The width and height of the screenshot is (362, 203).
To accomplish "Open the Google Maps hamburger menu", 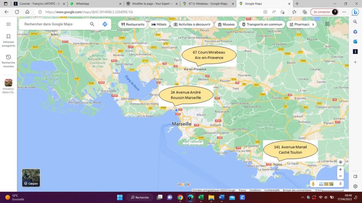I will tap(8, 24).
